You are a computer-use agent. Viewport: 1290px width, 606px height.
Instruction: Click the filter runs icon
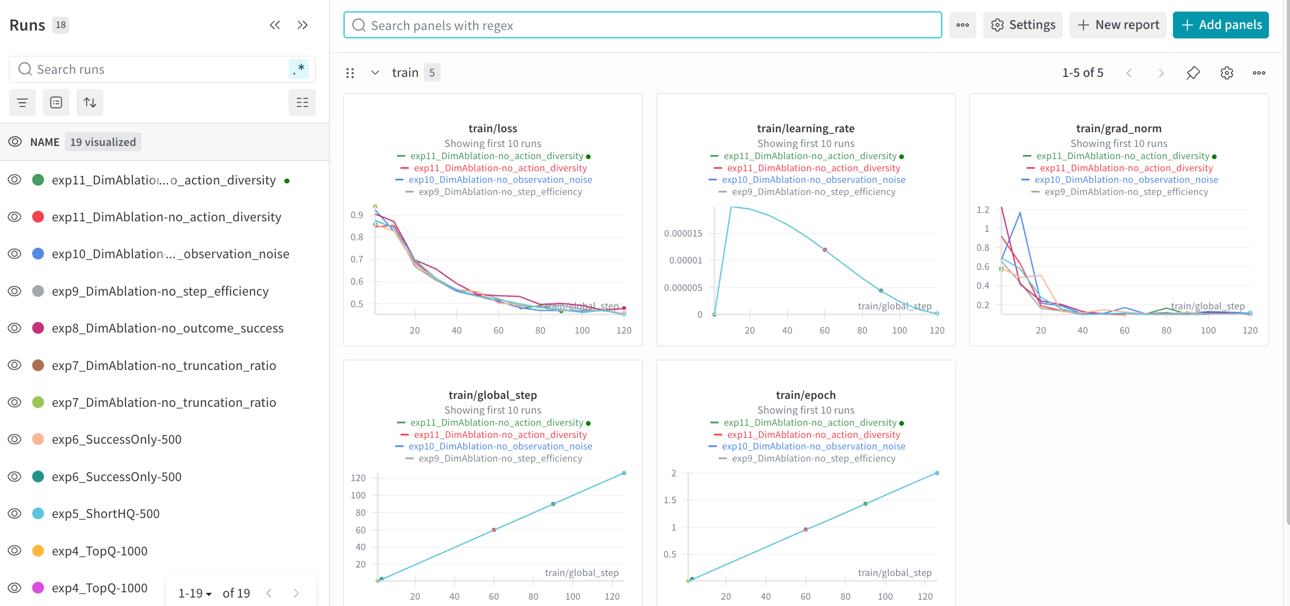click(x=22, y=103)
